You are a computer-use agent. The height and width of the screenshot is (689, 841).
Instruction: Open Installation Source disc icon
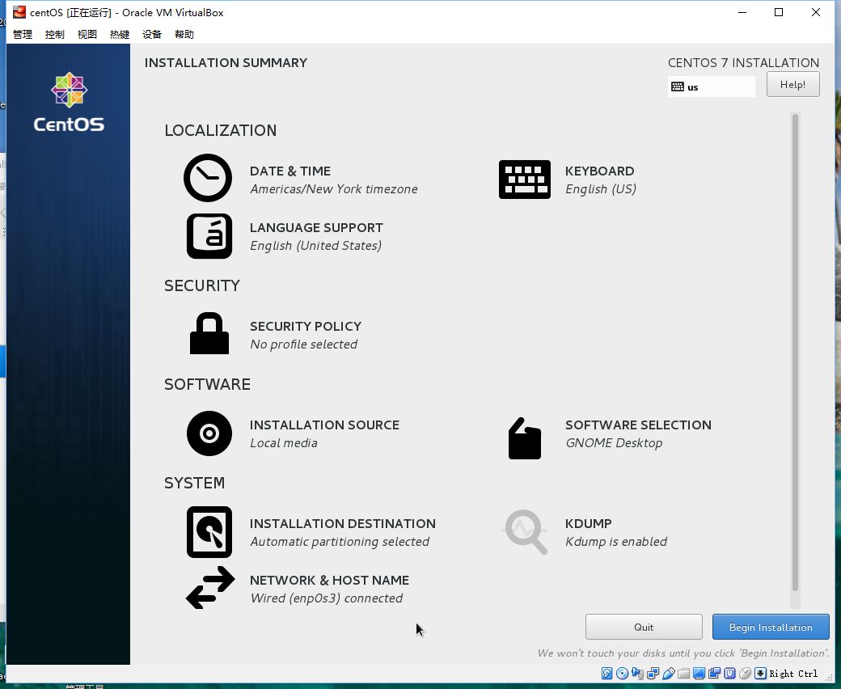click(x=209, y=433)
